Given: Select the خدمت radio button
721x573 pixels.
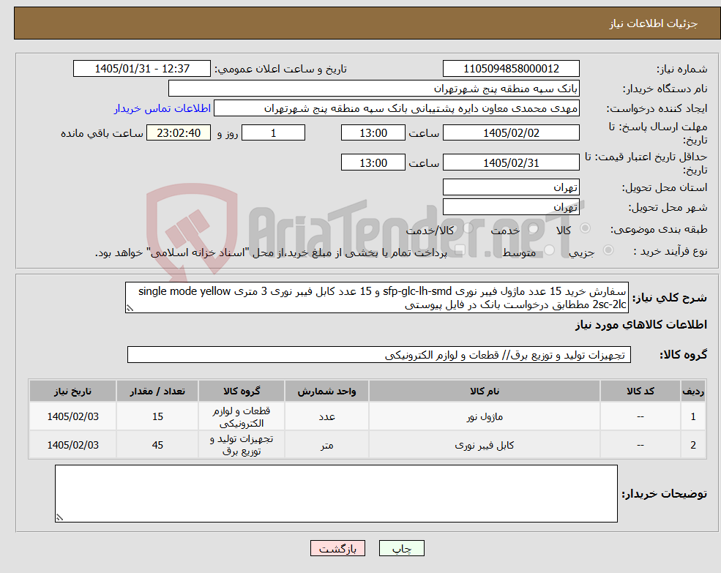Looking at the screenshot, I should coord(533,228).
